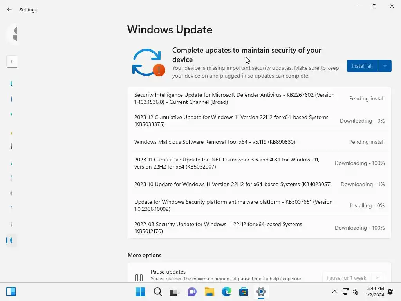The height and width of the screenshot is (301, 401).
Task: Show hidden icons in the system tray
Action: (x=334, y=292)
